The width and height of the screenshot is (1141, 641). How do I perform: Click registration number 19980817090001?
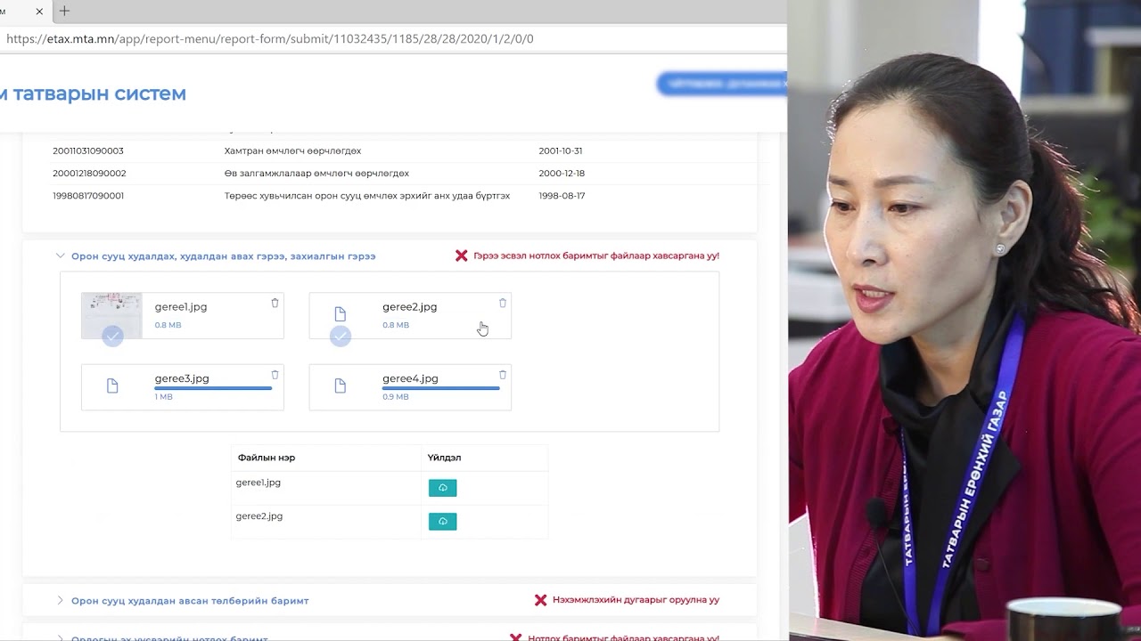tap(88, 196)
